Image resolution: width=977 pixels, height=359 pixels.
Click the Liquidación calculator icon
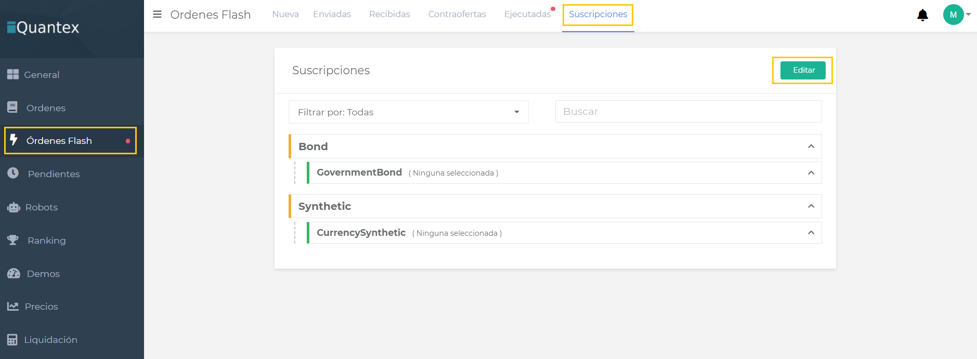pyautogui.click(x=12, y=340)
